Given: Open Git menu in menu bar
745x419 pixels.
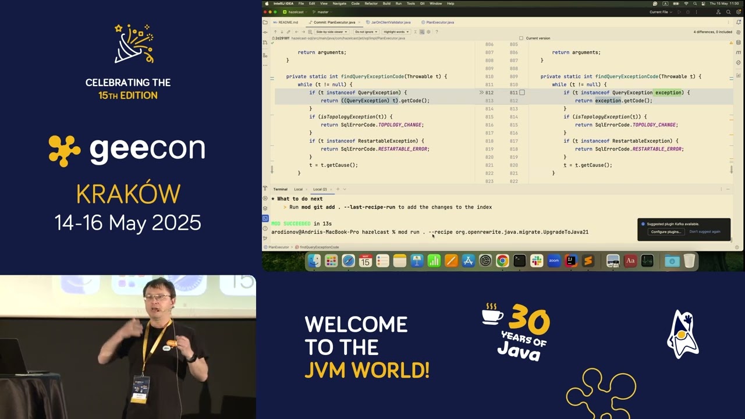Looking at the screenshot, I should [x=422, y=3].
